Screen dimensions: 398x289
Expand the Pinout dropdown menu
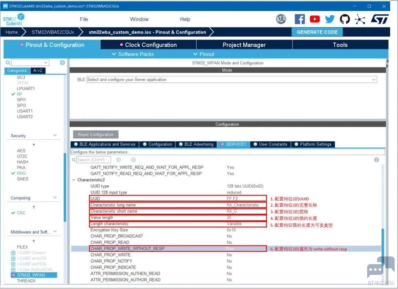tap(204, 54)
